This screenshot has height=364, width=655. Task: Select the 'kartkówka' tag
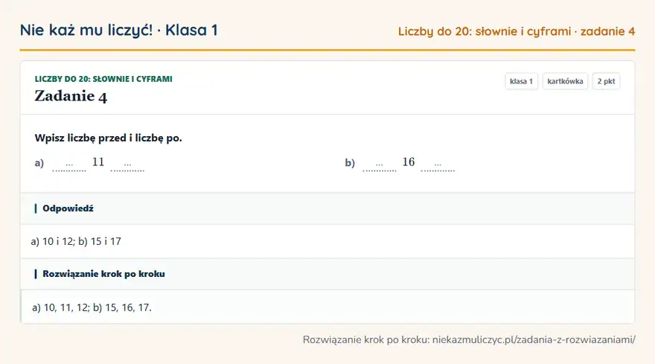565,81
